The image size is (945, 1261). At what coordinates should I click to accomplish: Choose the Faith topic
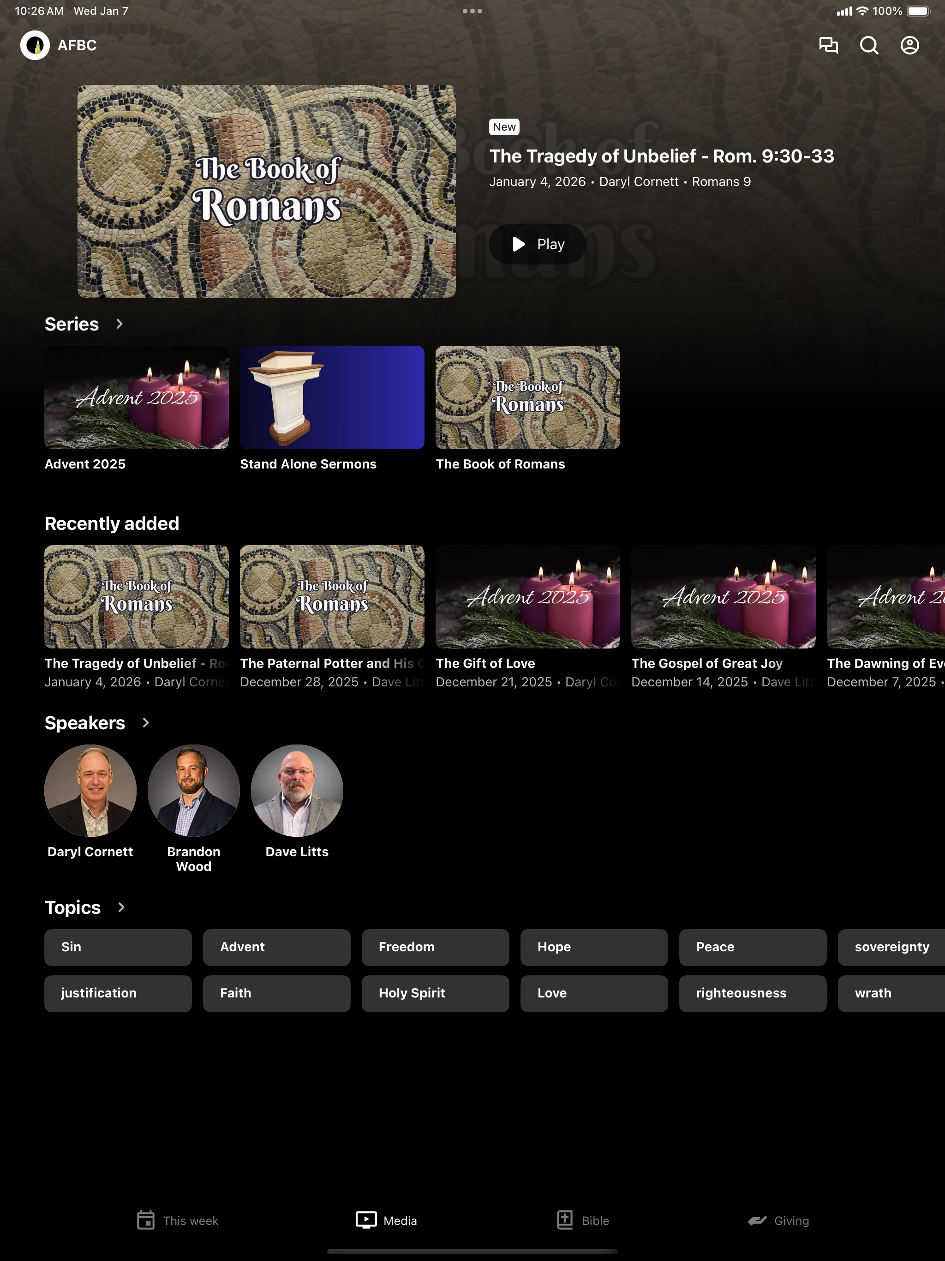coord(276,994)
